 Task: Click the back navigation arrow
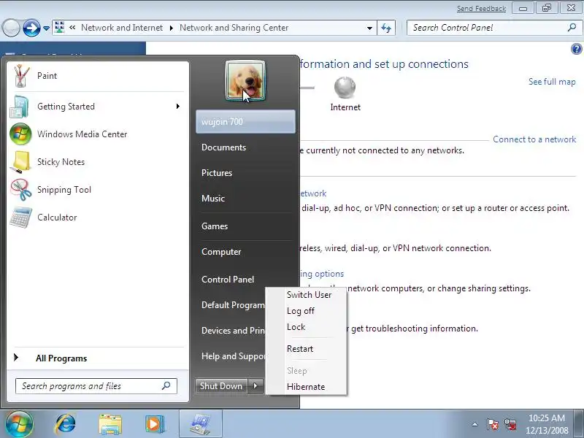(x=11, y=28)
